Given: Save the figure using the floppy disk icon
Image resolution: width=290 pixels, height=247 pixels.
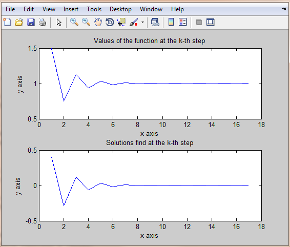Looking at the screenshot, I should click(x=31, y=22).
